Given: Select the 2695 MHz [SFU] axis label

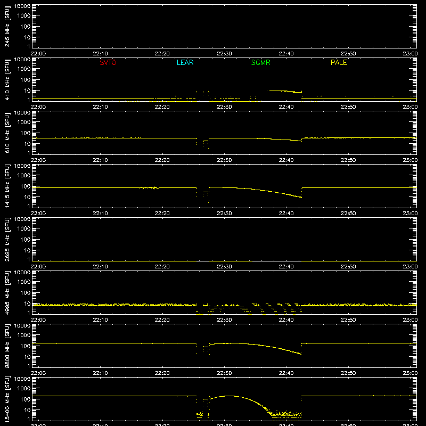Looking at the screenshot, I should coord(7,239).
